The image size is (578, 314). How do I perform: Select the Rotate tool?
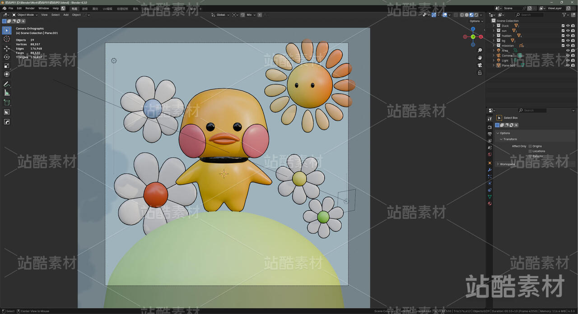(x=7, y=57)
